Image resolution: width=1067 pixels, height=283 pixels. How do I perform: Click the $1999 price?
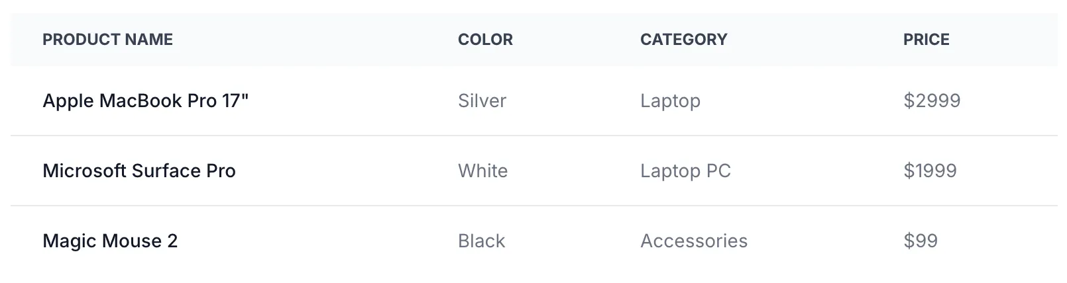tap(930, 171)
